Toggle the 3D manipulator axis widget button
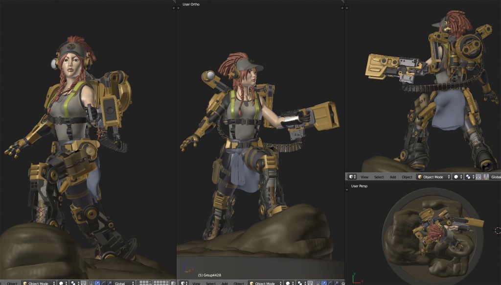Image resolution: width=501 pixels, height=285 pixels. 486,177
